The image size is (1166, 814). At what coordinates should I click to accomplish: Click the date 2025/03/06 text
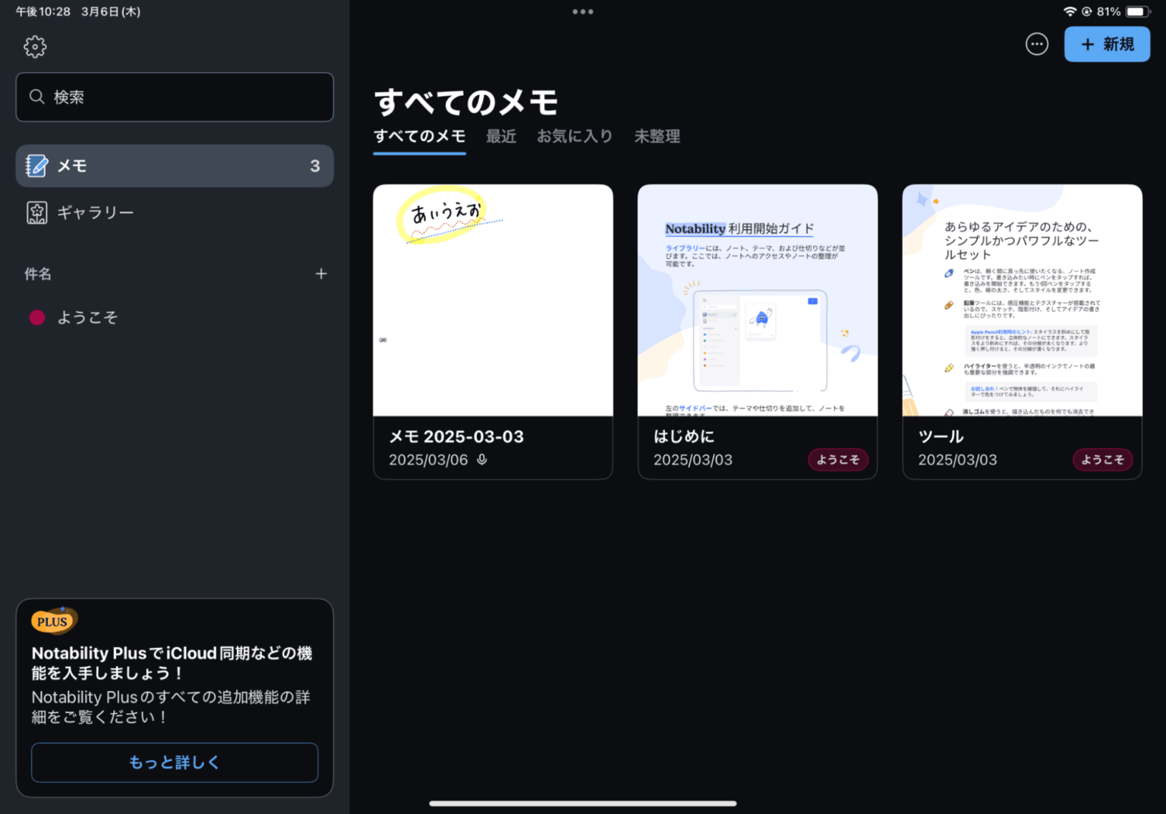428,460
